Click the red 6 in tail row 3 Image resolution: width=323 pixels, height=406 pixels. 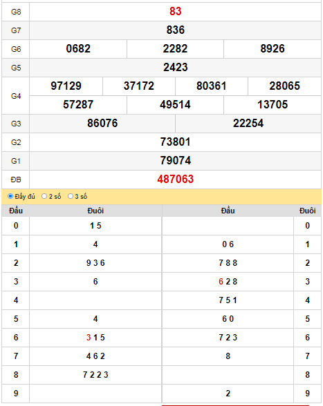tap(221, 282)
